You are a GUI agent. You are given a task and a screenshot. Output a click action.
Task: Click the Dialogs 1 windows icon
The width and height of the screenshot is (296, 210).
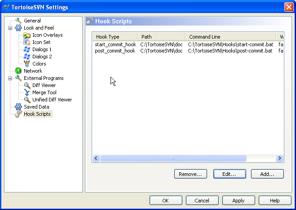(27, 49)
